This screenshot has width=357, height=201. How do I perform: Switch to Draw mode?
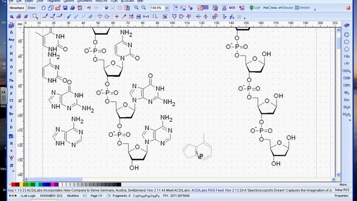31,8
